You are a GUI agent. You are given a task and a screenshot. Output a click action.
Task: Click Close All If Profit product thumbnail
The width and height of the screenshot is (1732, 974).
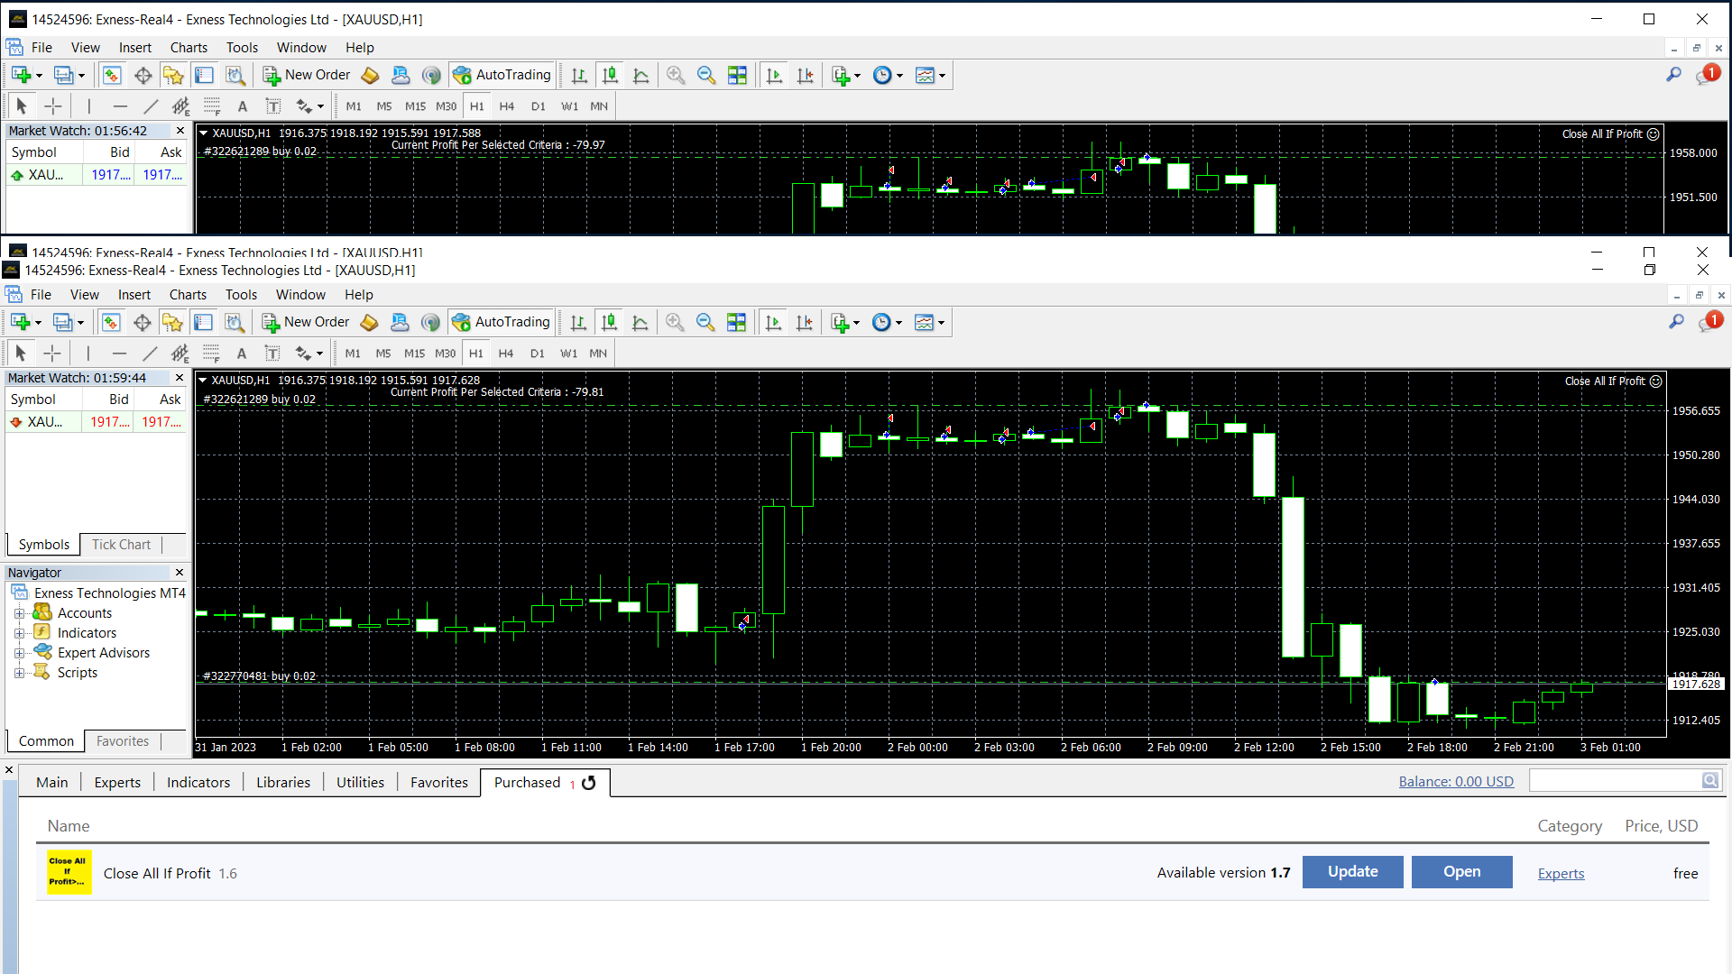point(69,872)
